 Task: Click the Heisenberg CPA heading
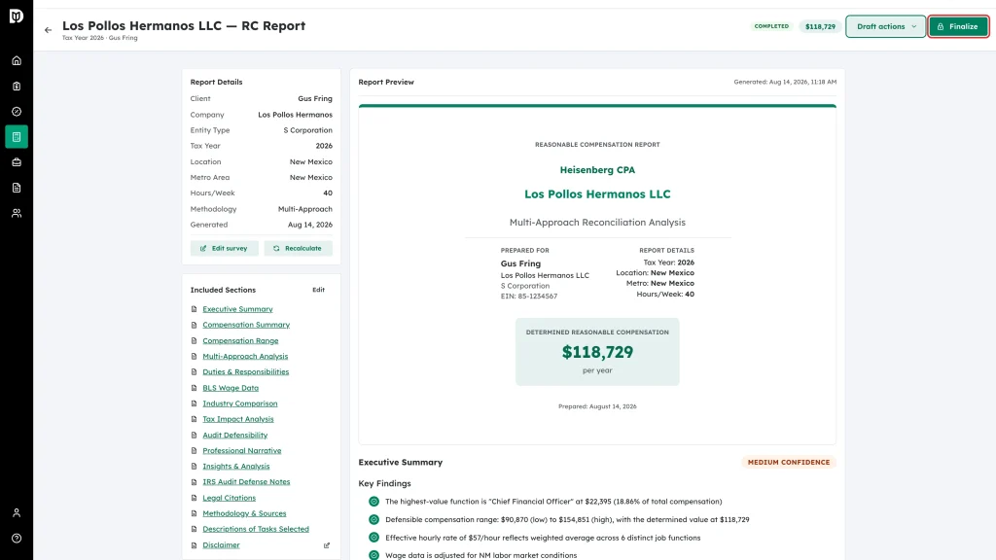(x=597, y=170)
